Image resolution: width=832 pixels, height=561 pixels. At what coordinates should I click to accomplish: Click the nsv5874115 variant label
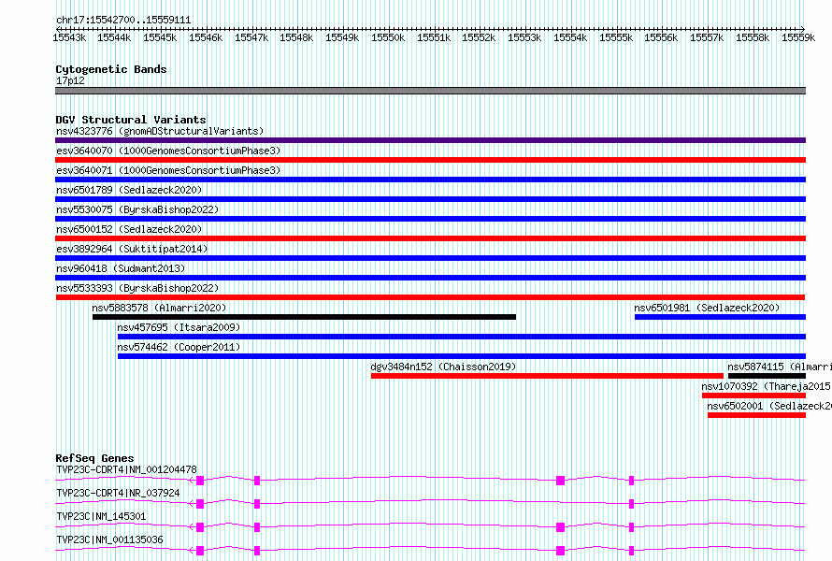tap(780, 367)
